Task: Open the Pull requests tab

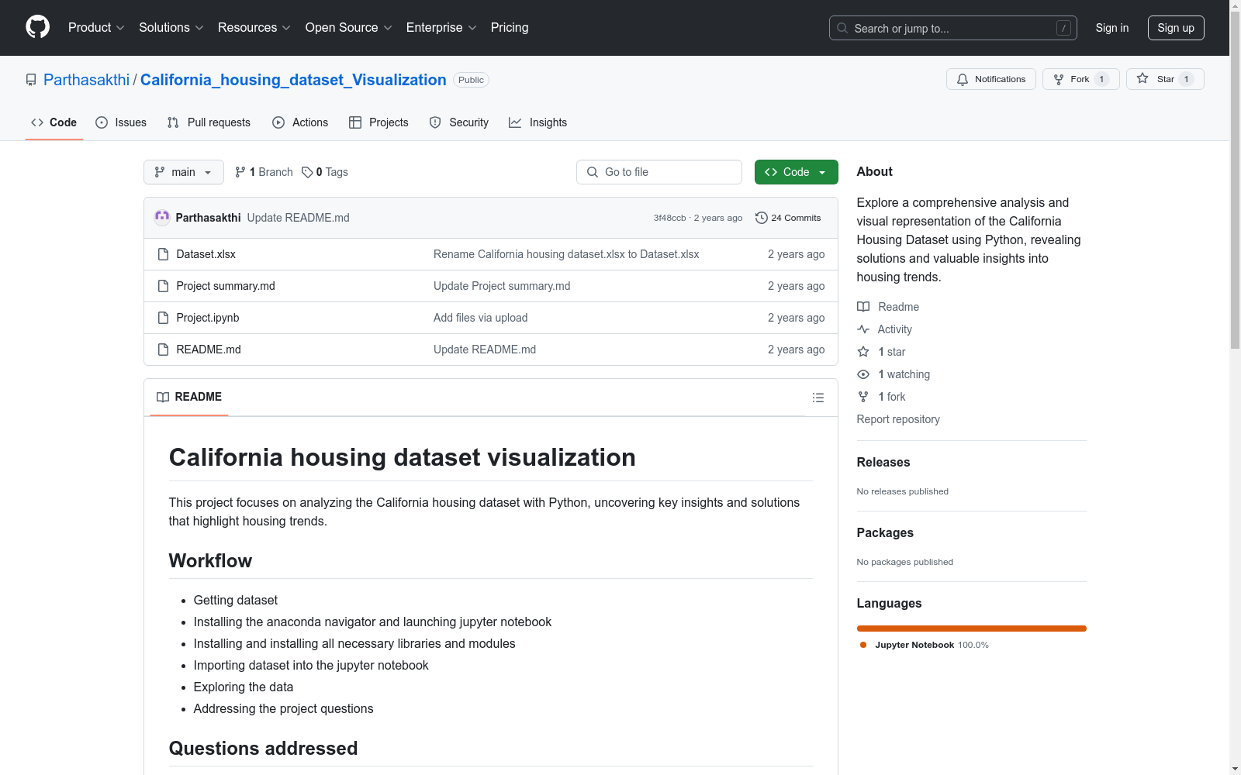Action: tap(209, 122)
